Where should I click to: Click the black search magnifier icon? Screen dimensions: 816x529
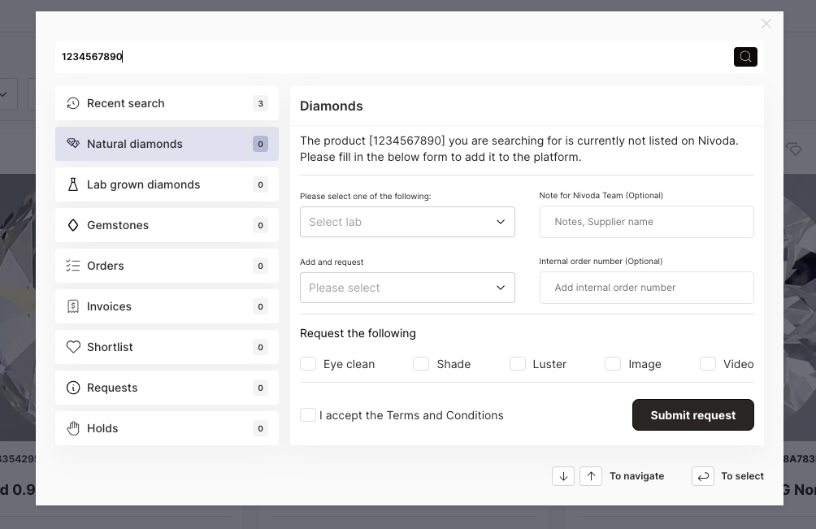coord(745,57)
